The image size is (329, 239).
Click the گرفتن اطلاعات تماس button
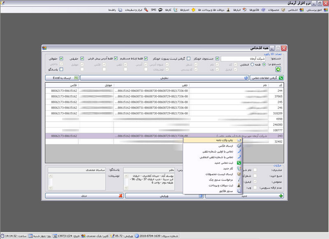coord(266,78)
